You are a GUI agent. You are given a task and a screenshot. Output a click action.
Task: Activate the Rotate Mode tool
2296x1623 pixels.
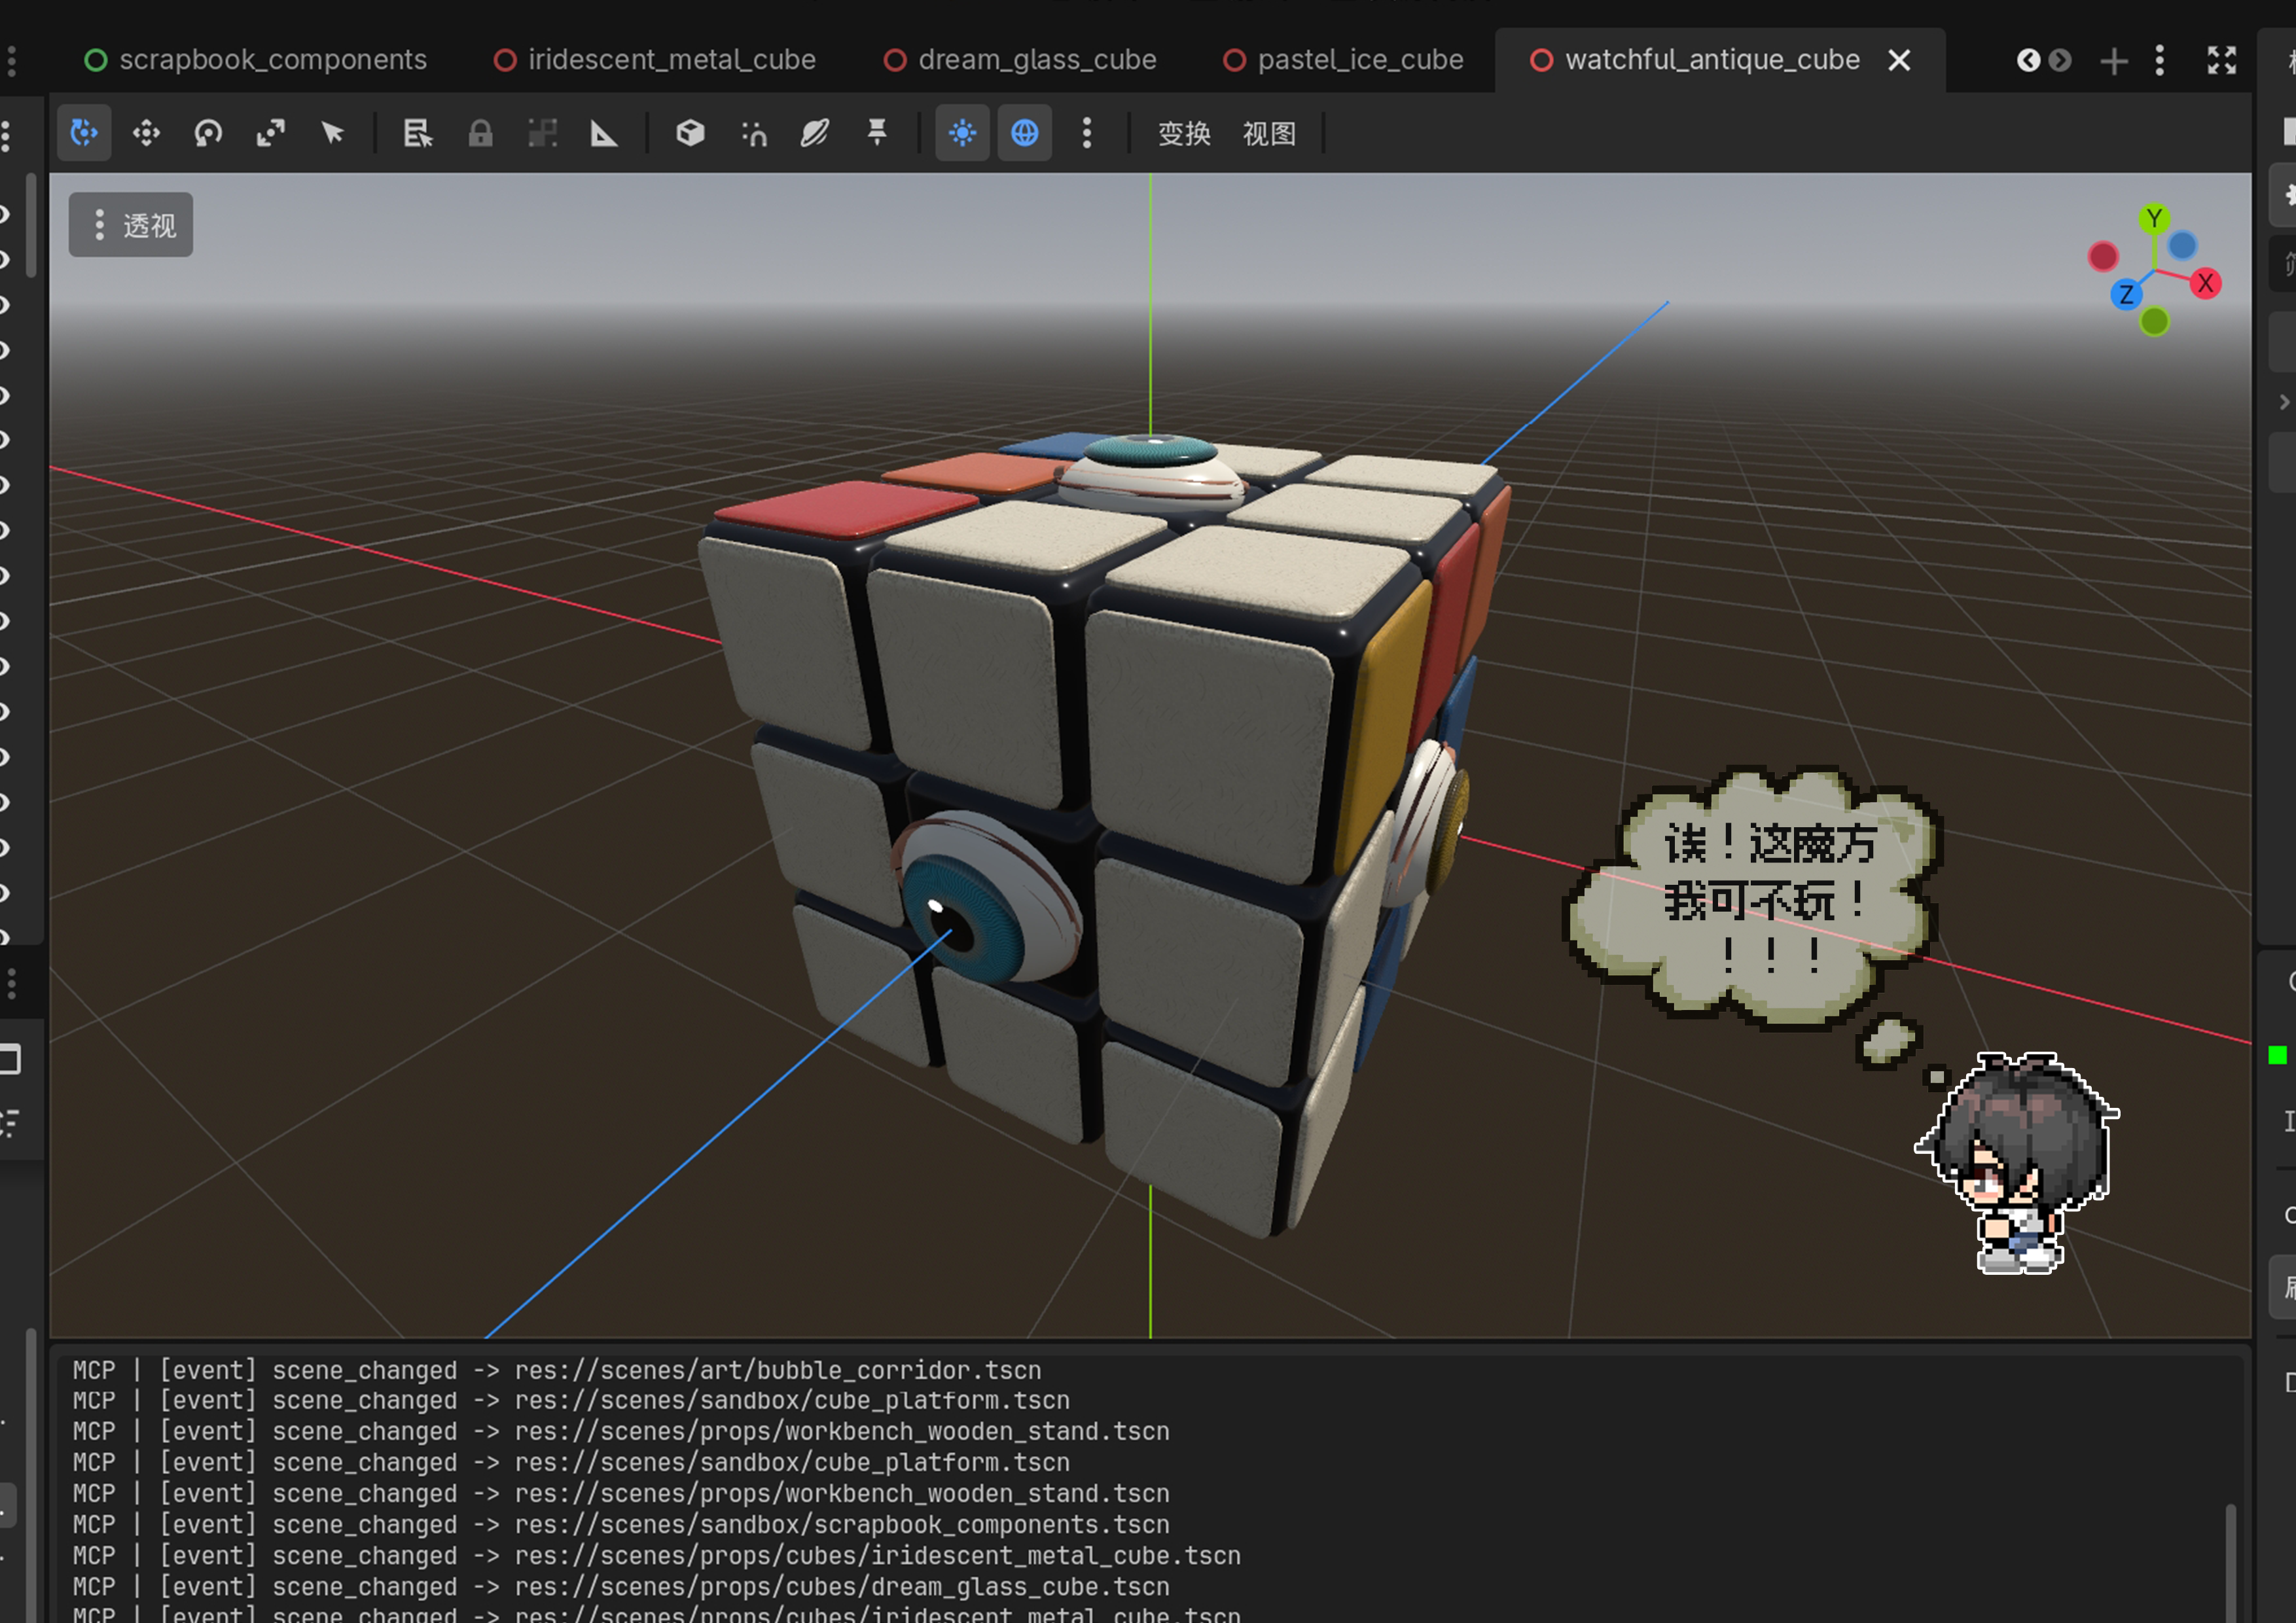(x=208, y=133)
